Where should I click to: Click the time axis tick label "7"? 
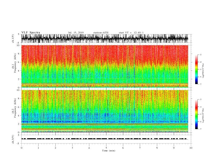(x=140, y=148)
